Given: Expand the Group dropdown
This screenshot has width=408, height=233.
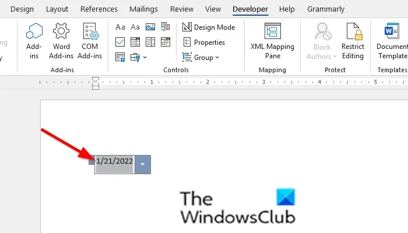Looking at the screenshot, I should pyautogui.click(x=201, y=57).
